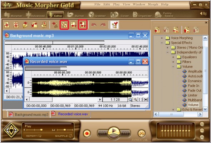Switch to Recorded voice.wav document tab
Screen dimensions: 211x143
tap(70, 114)
